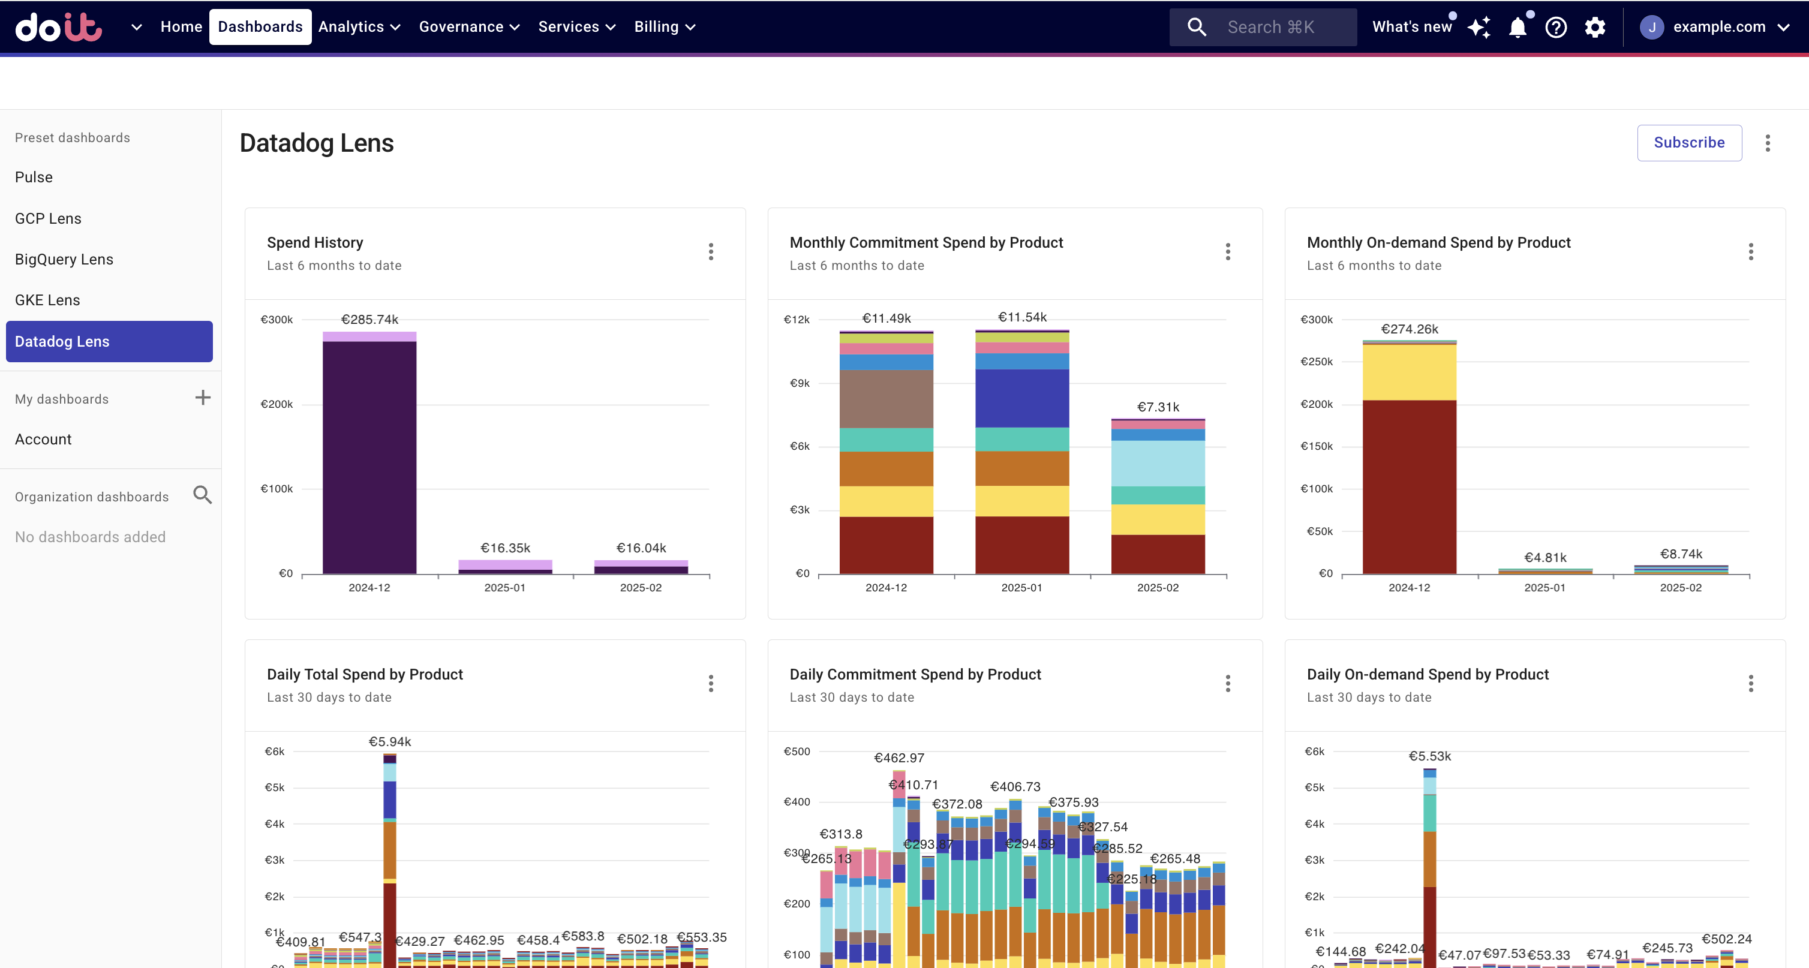1809x968 pixels.
Task: Expand the Billing menu
Action: tap(665, 26)
